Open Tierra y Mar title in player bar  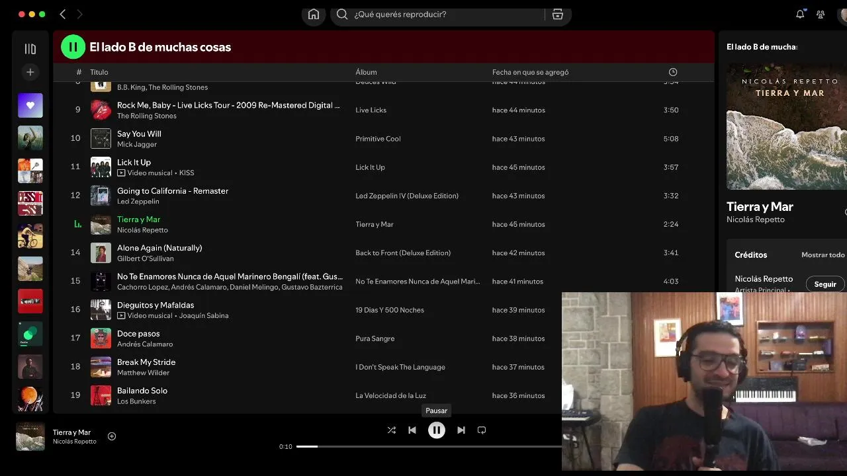[71, 432]
